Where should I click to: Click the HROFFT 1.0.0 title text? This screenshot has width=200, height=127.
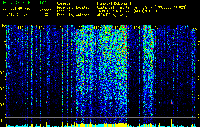tap(25, 3)
